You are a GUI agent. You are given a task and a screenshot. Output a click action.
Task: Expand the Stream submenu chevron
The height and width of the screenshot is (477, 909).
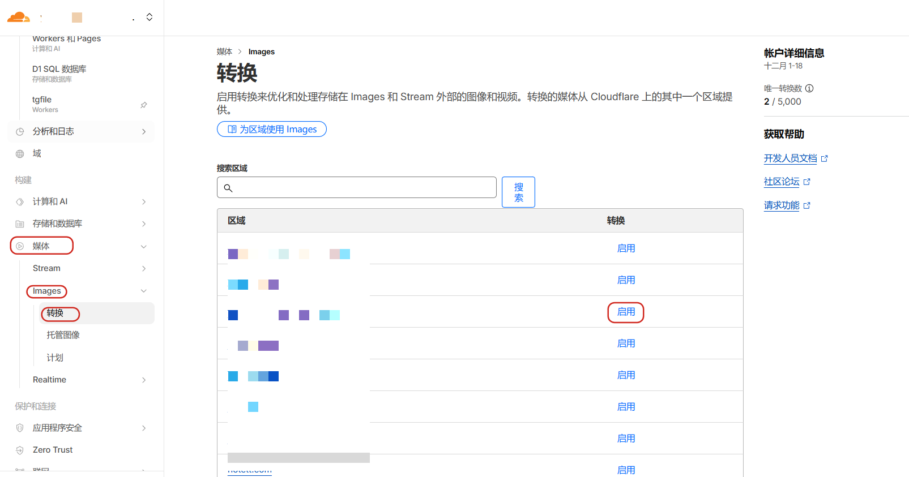point(144,269)
